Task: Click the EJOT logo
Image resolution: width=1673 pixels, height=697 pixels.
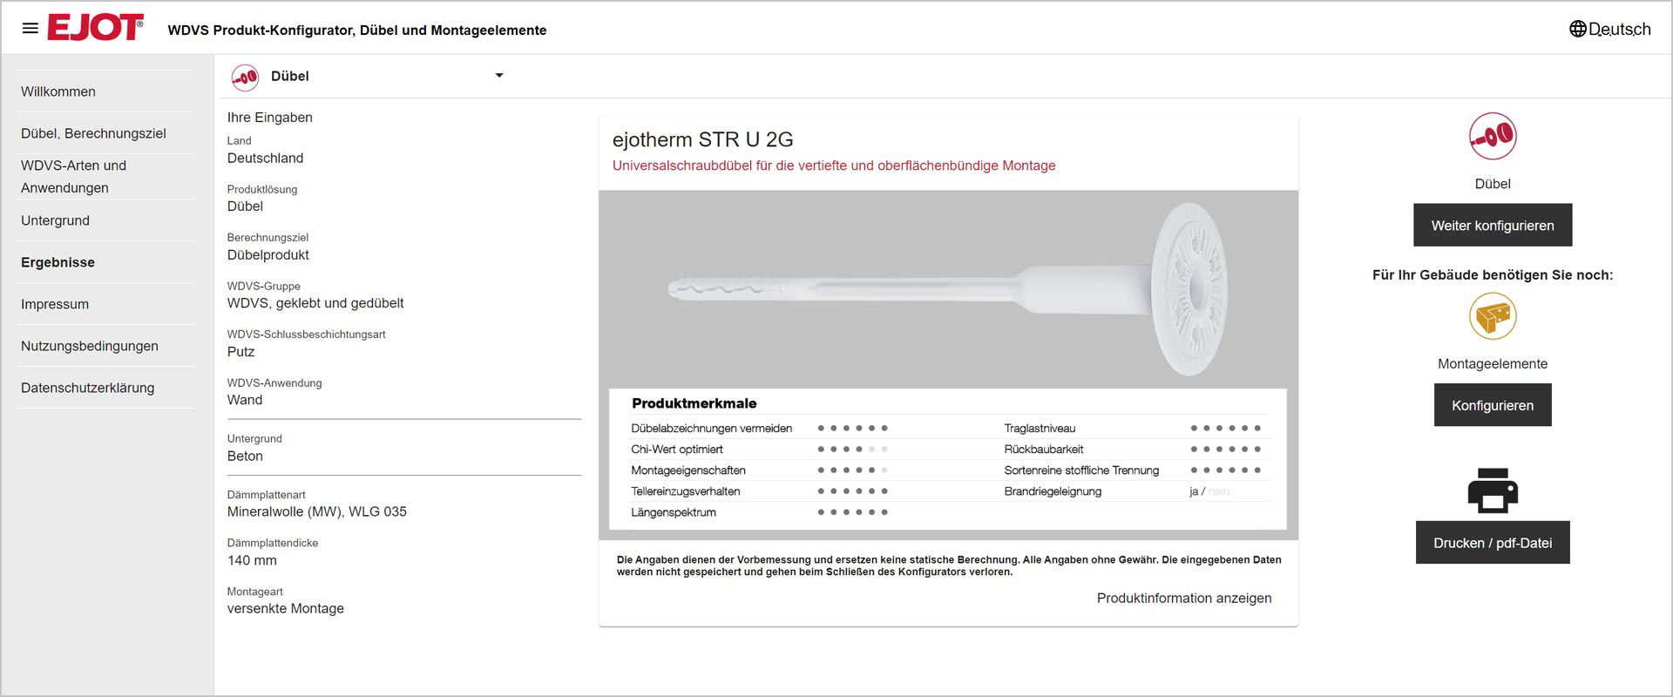Action: click(x=96, y=28)
